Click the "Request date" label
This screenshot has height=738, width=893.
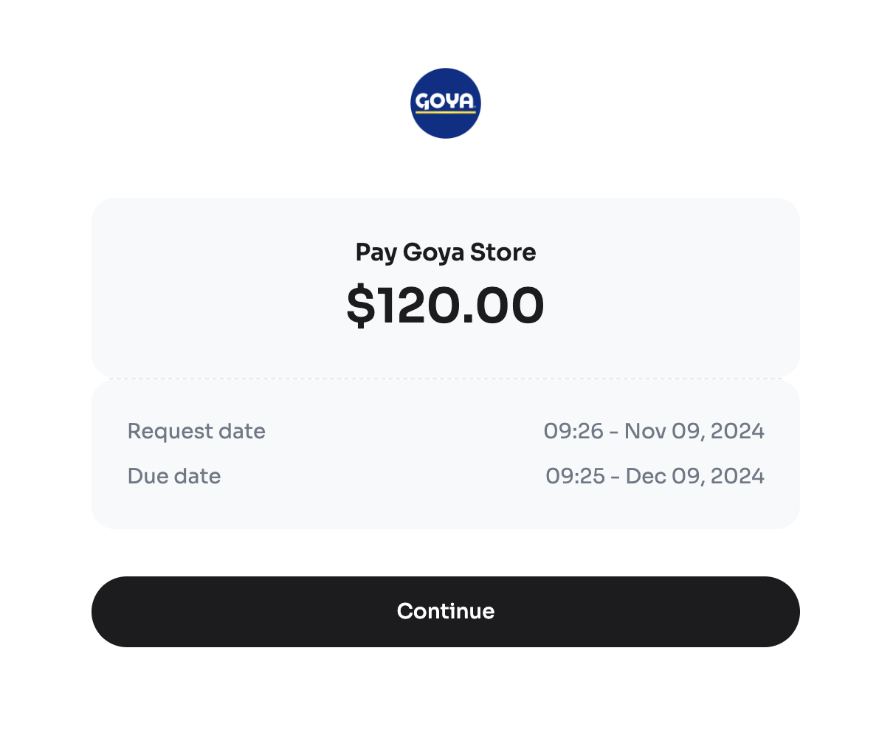[x=196, y=431]
